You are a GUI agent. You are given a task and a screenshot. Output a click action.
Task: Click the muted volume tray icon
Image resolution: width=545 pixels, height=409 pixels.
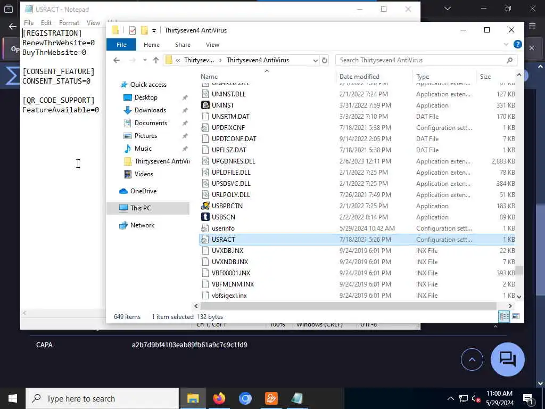click(x=476, y=398)
